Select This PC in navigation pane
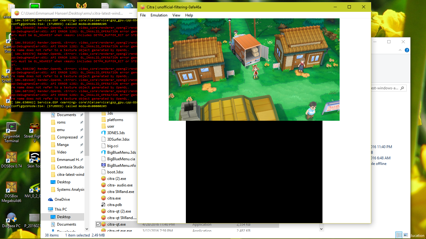426x239 pixels. click(x=57, y=209)
